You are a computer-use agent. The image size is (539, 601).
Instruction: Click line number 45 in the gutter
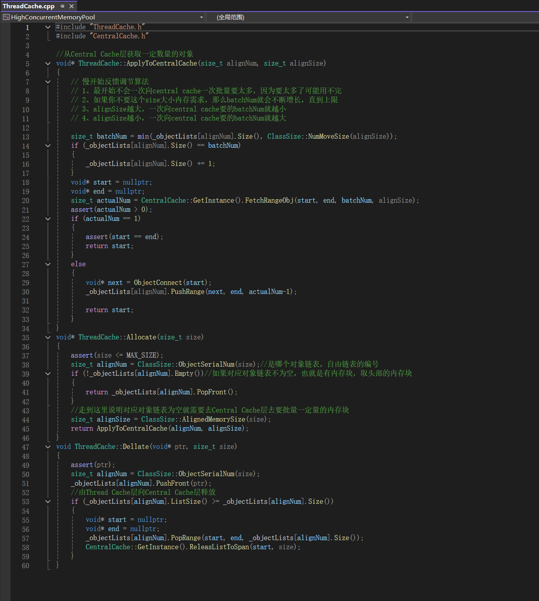(25, 429)
